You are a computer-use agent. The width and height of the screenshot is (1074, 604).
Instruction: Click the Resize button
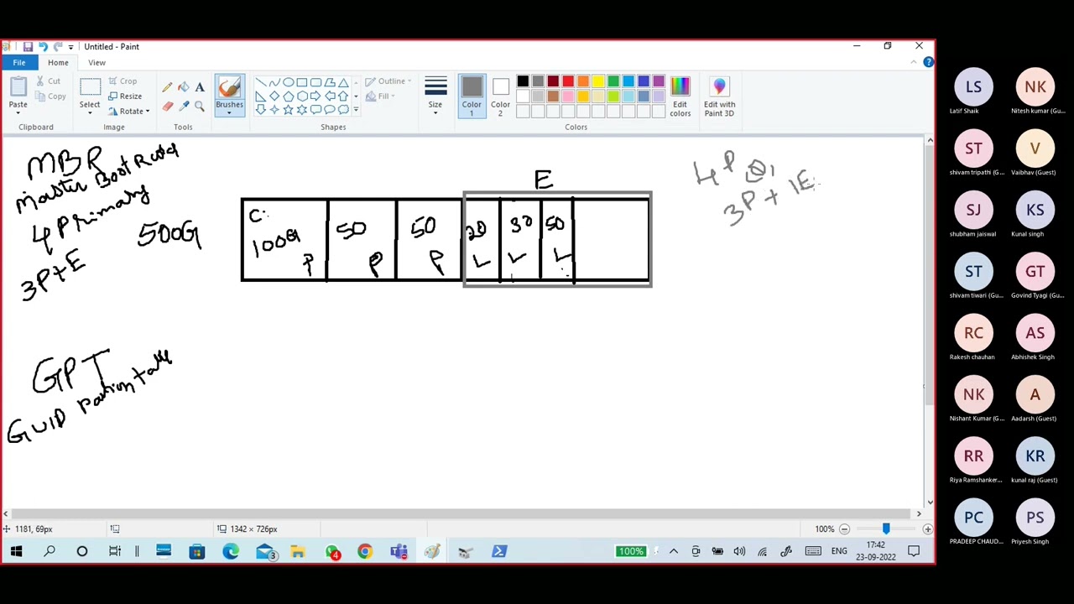click(125, 96)
